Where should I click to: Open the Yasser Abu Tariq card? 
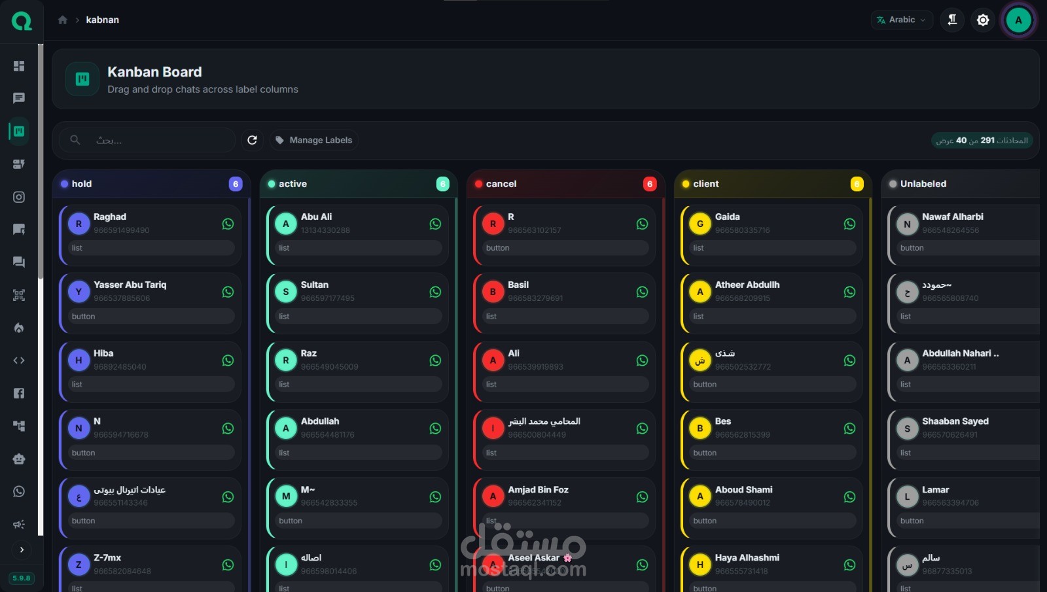pyautogui.click(x=151, y=304)
